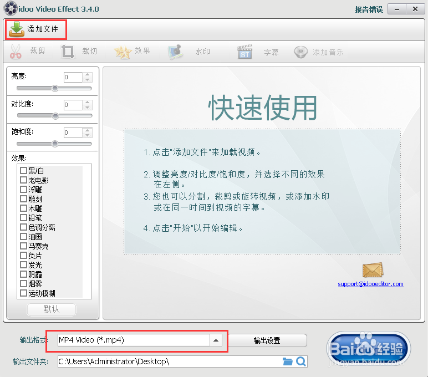The image size is (428, 377).
Task: Decrease 饱和度 value with down arrow
Action: [88, 135]
